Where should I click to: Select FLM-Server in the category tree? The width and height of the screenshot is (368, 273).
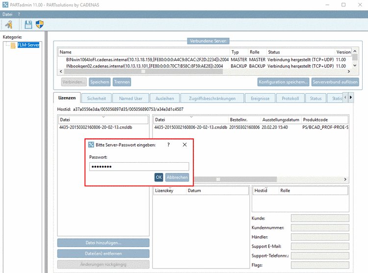click(x=28, y=45)
